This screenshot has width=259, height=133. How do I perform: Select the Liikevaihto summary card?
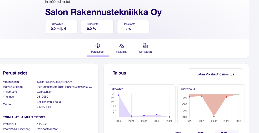(x=61, y=27)
